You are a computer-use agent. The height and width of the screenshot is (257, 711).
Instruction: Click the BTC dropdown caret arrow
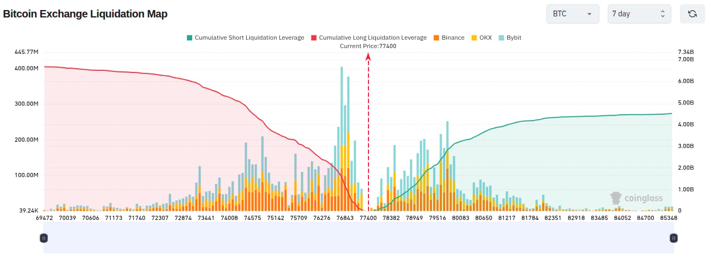589,14
